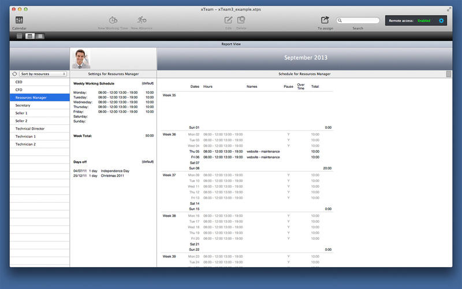Click the Friday working hours row
The width and height of the screenshot is (462, 289).
click(x=113, y=112)
